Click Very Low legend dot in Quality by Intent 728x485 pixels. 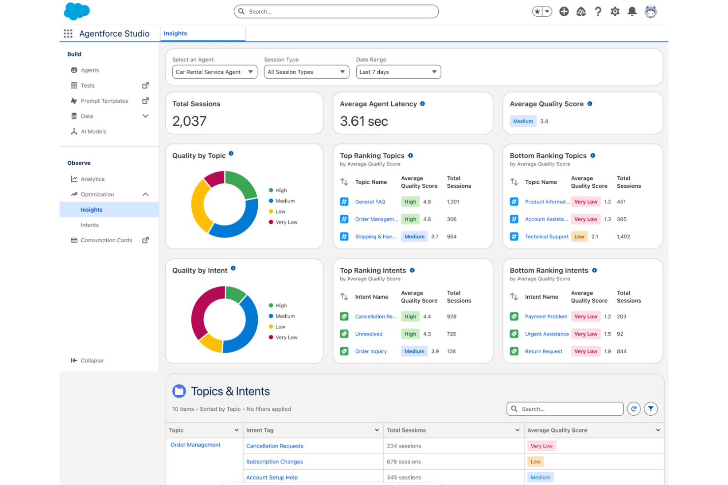pos(271,337)
